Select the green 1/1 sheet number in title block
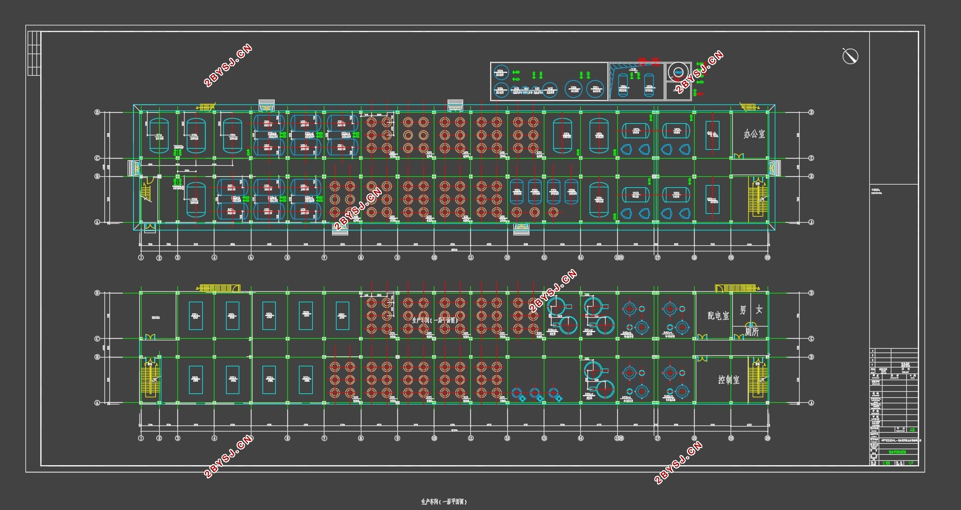This screenshot has width=961, height=510. [x=911, y=463]
